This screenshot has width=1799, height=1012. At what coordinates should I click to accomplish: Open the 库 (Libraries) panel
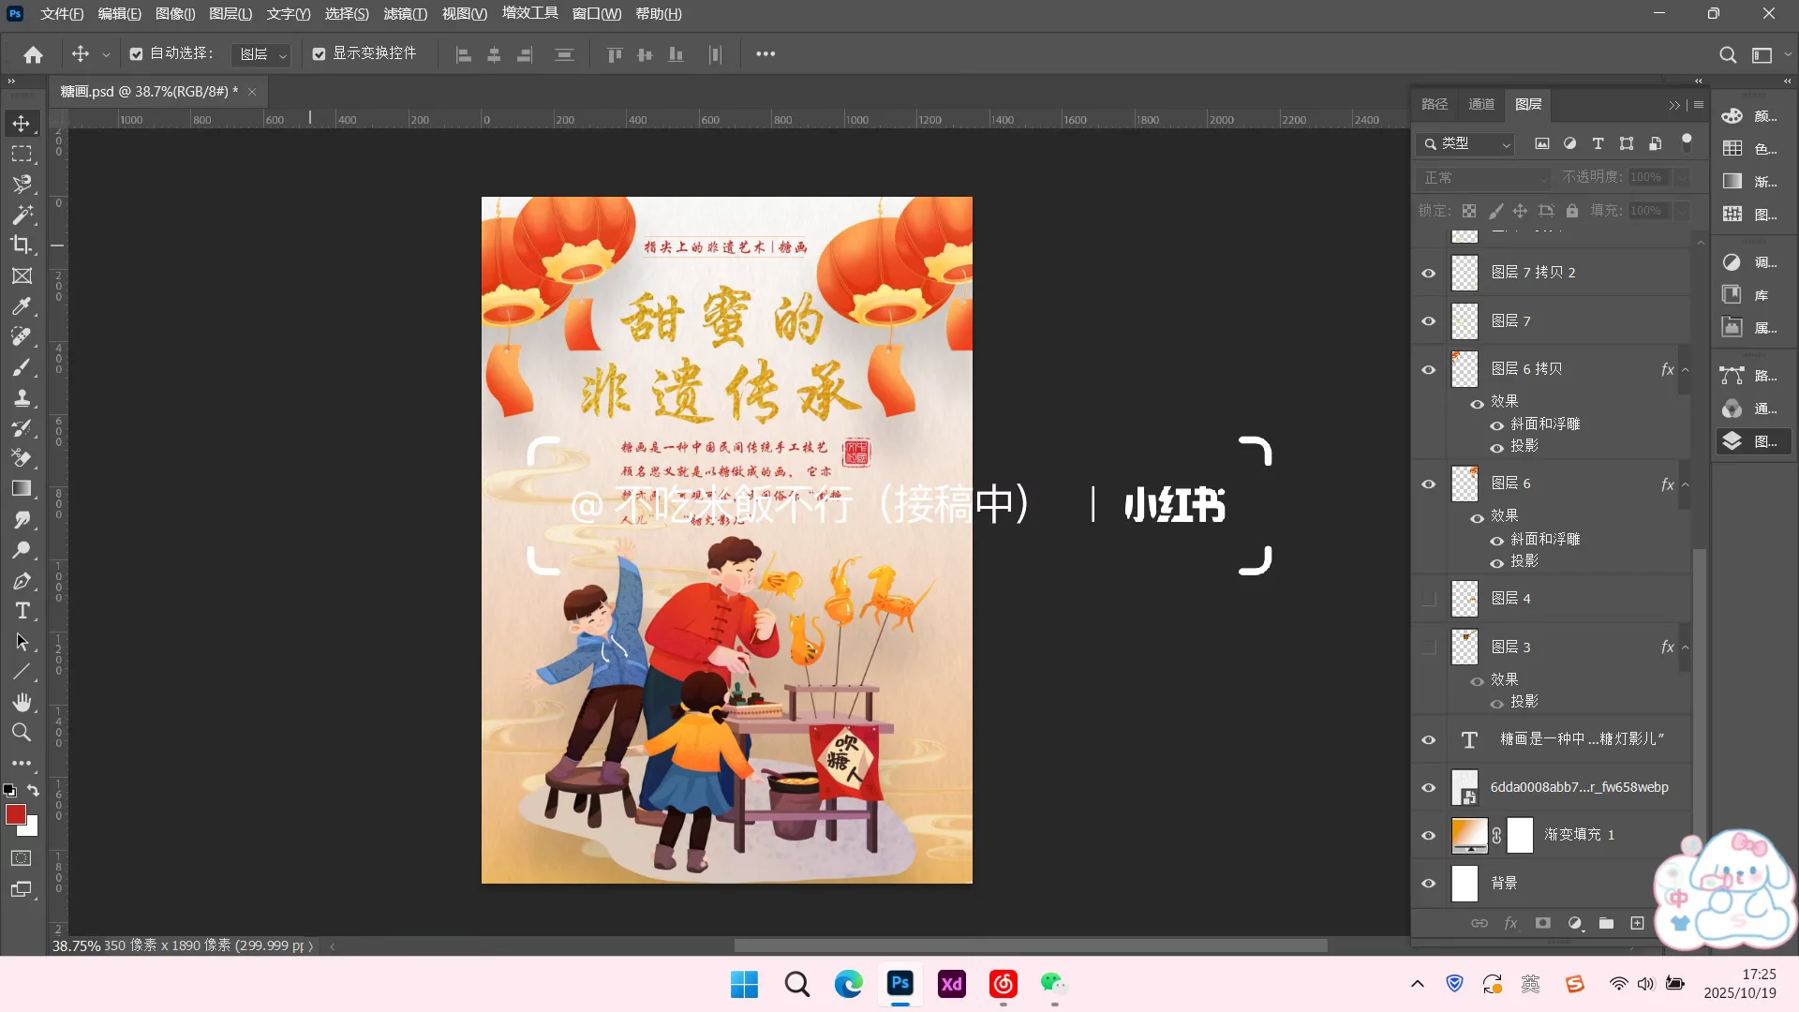pos(1731,294)
